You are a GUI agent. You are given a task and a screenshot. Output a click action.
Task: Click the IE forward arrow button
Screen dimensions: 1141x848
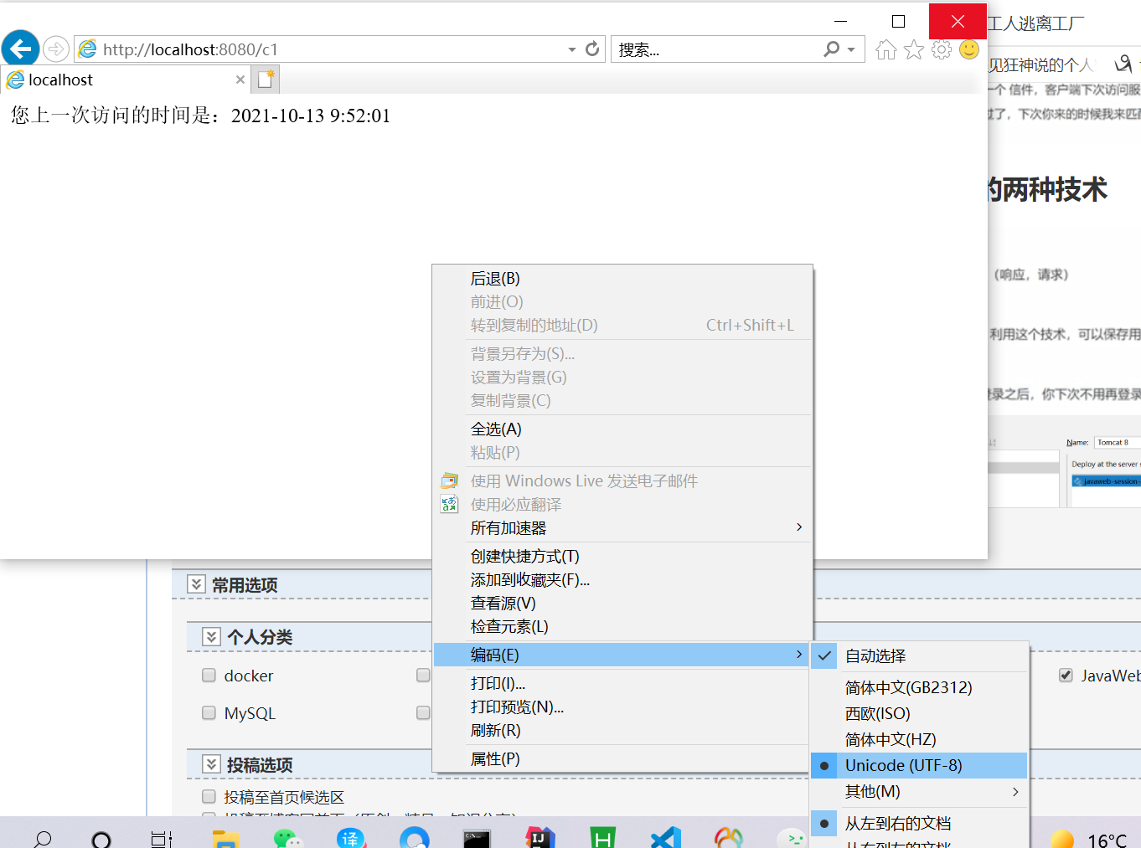56,49
